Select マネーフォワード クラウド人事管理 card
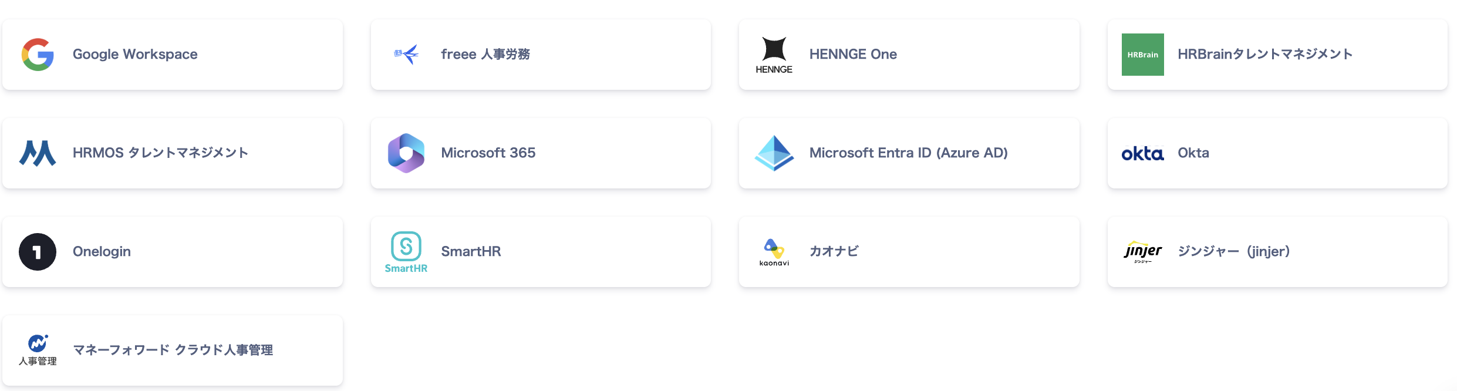This screenshot has width=1457, height=391. [173, 350]
